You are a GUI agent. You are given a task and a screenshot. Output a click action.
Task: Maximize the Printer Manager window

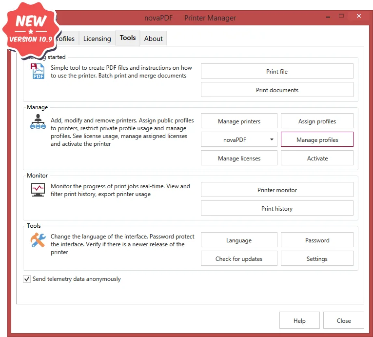341,16
